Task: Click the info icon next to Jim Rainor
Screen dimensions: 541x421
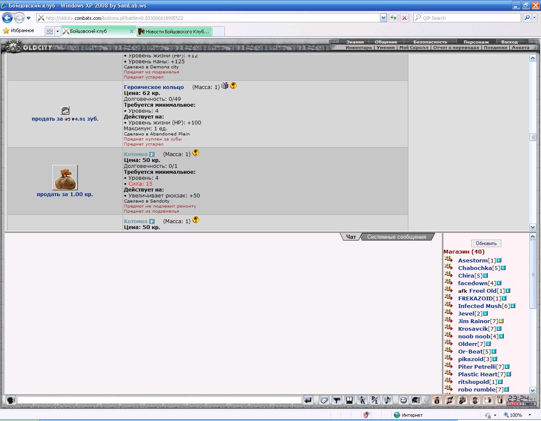Action: click(x=501, y=321)
